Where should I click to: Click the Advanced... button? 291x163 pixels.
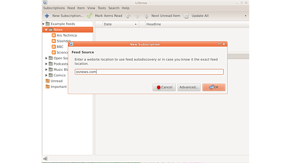tap(189, 87)
